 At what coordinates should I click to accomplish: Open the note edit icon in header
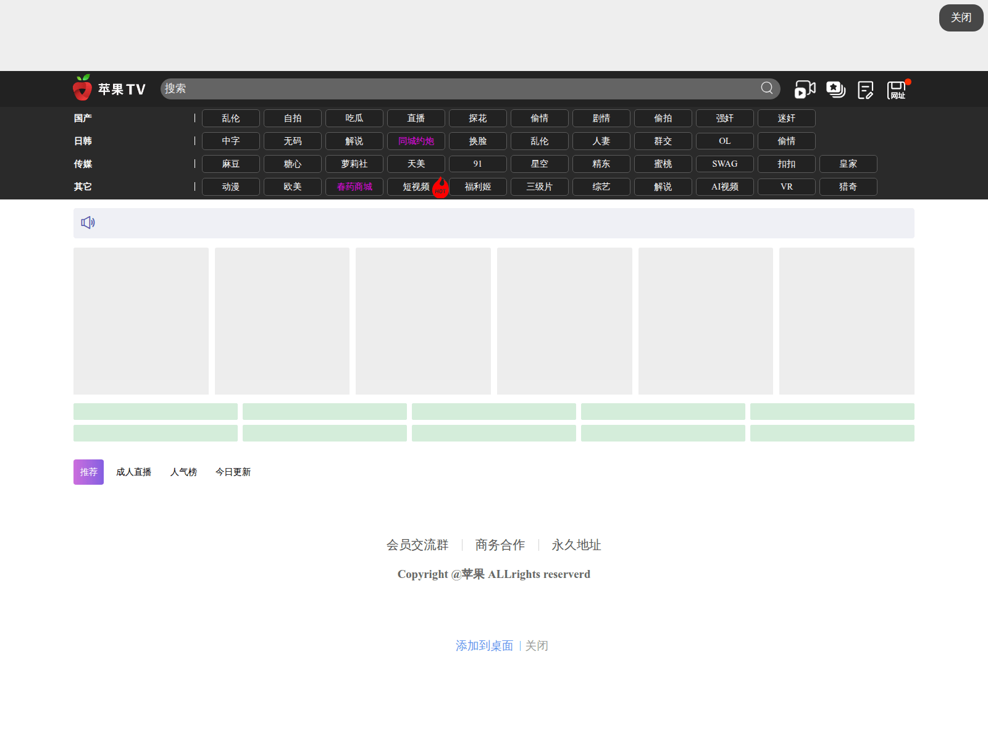coord(866,90)
